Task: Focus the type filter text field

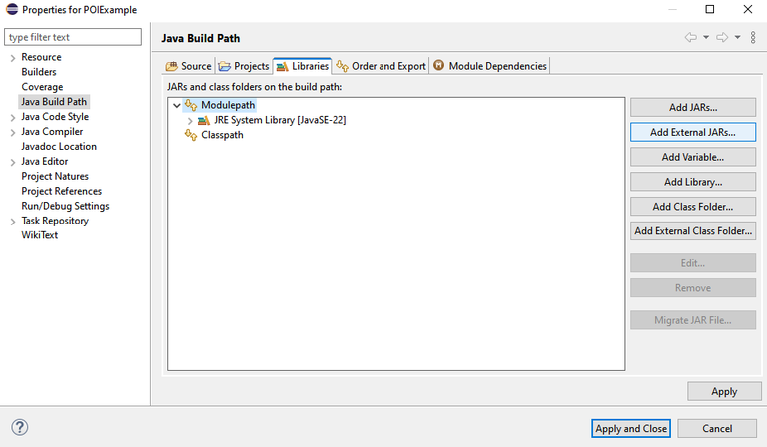Action: pyautogui.click(x=73, y=37)
